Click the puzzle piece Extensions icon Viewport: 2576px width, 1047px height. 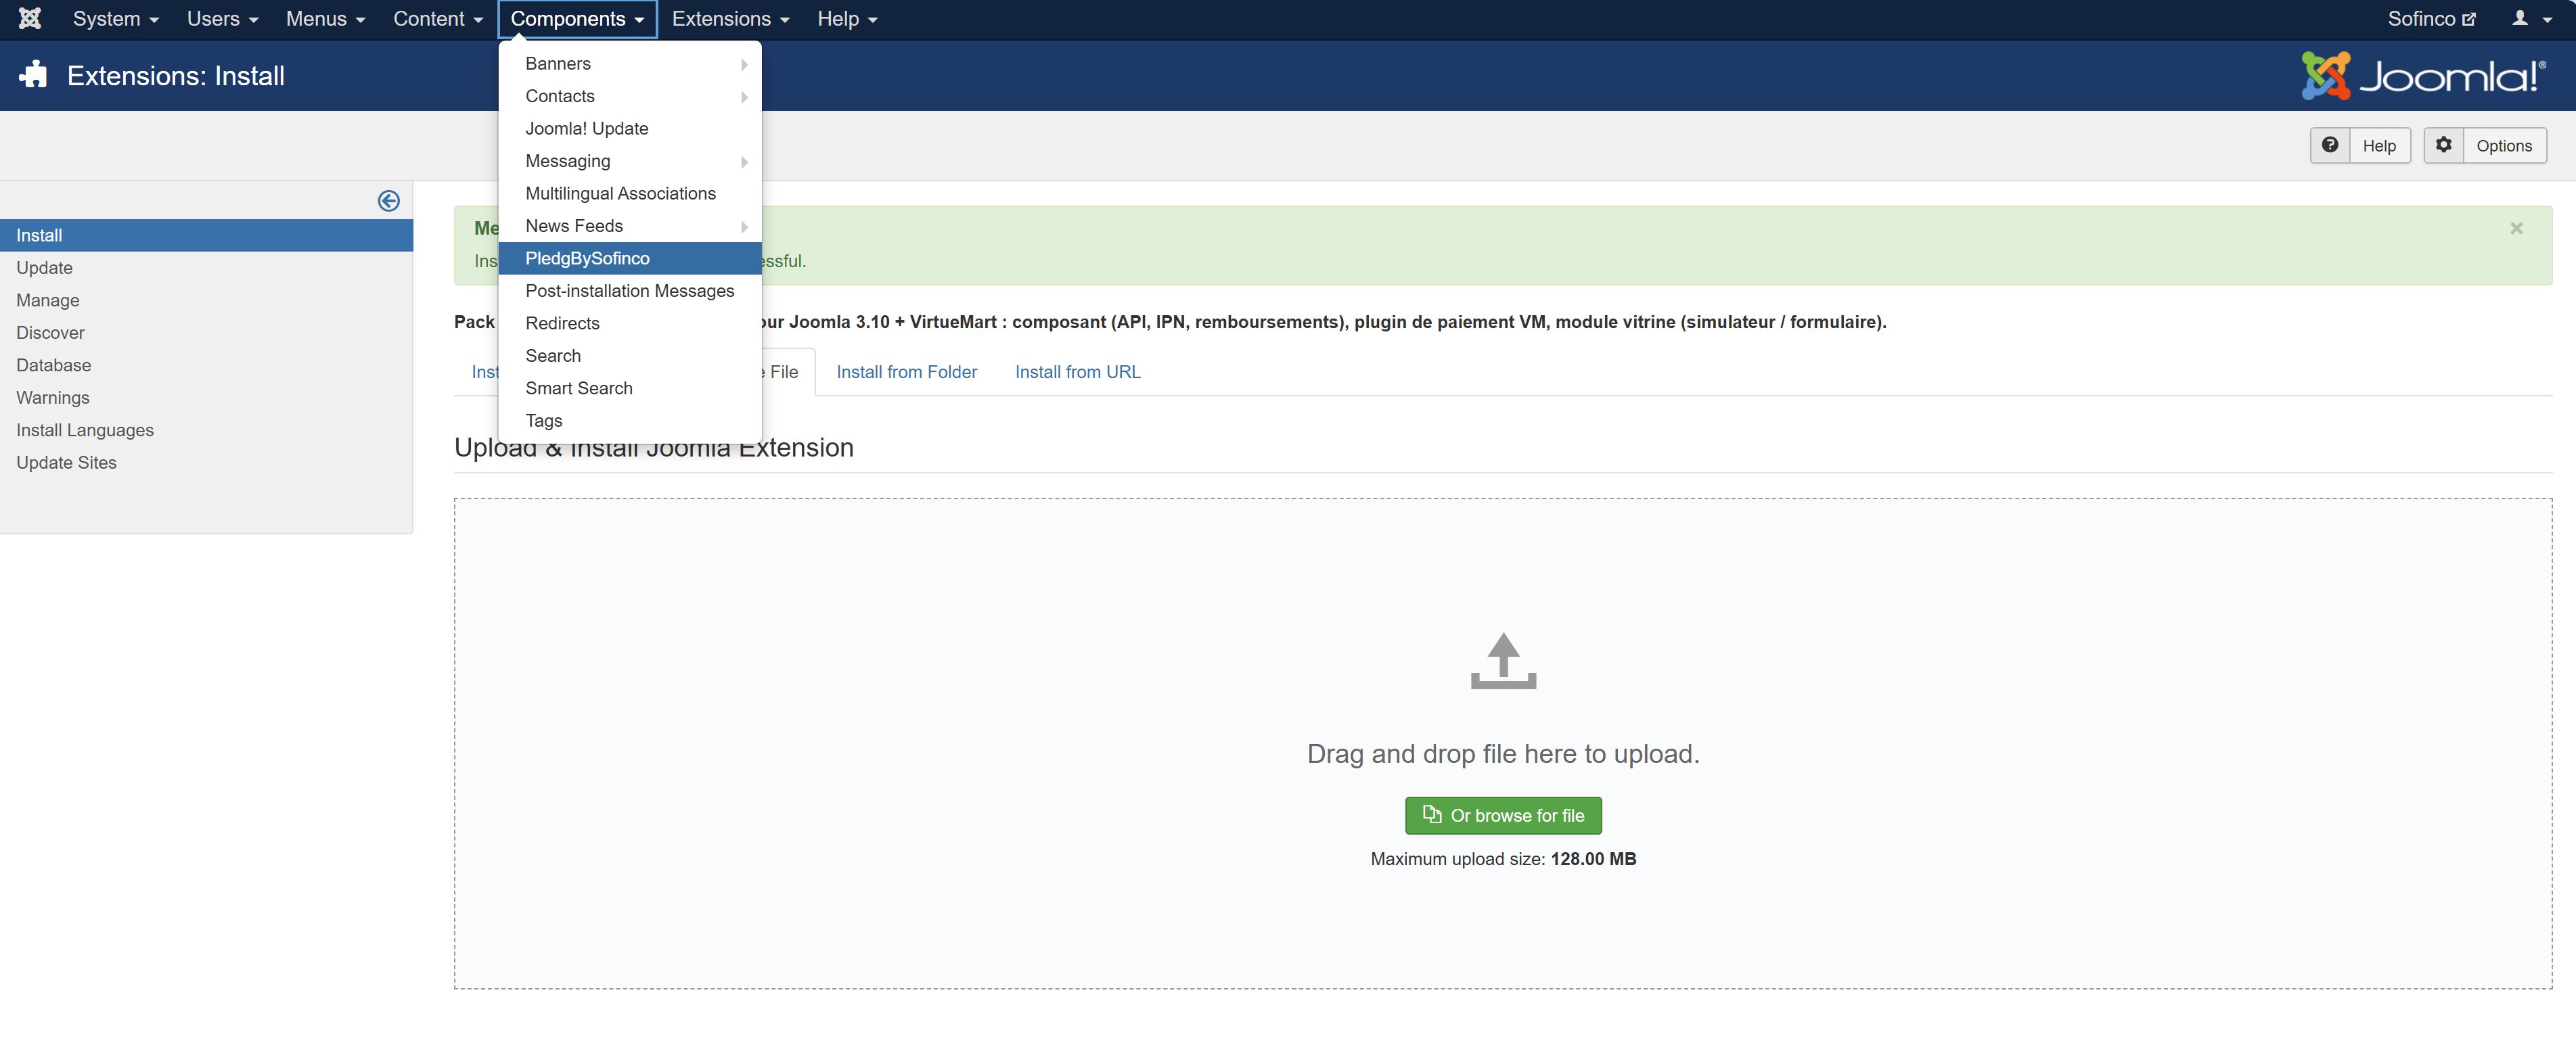34,75
